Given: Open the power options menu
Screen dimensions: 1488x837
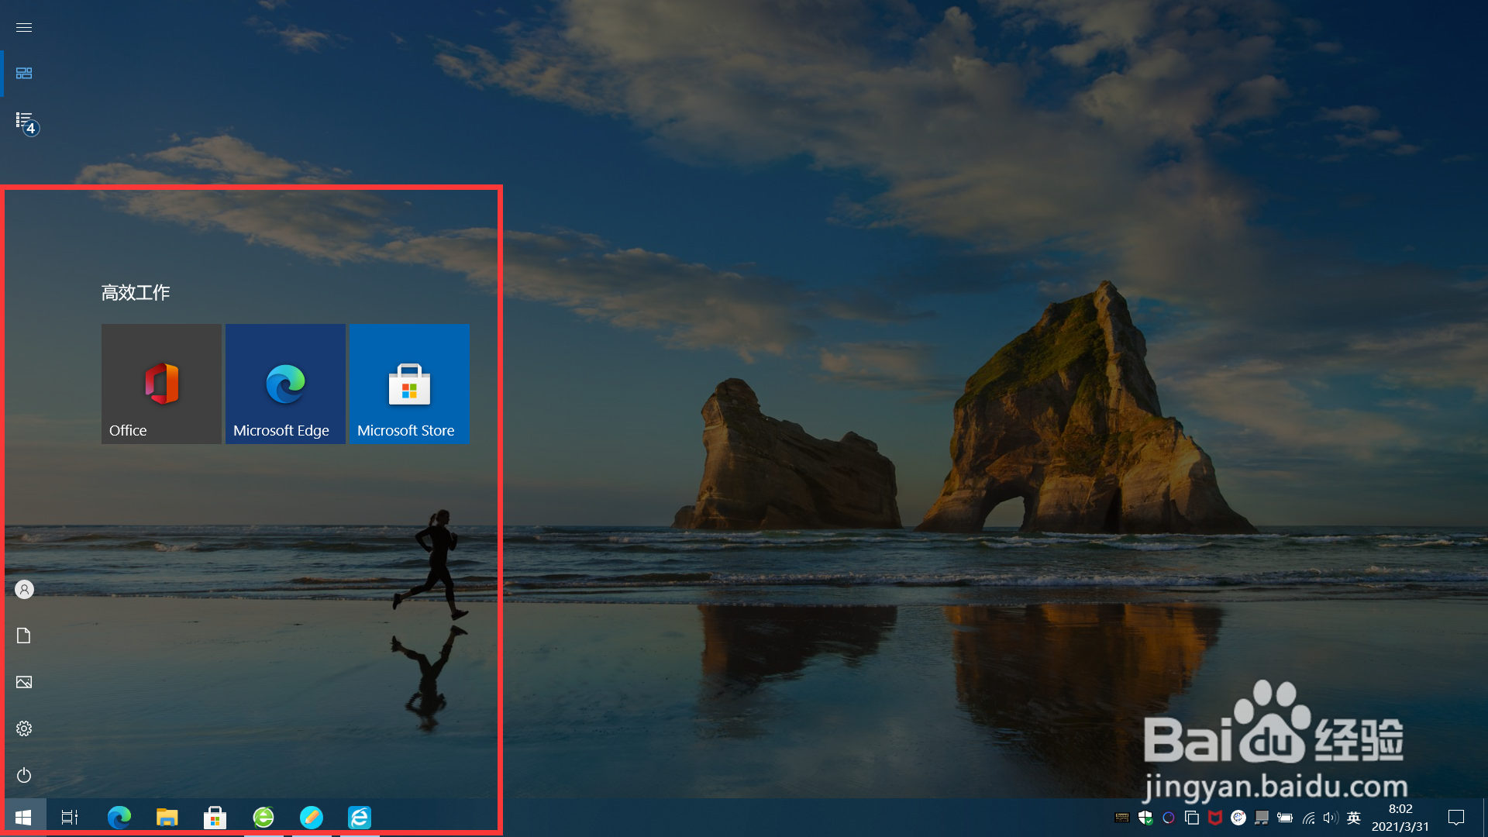Looking at the screenshot, I should click(24, 775).
